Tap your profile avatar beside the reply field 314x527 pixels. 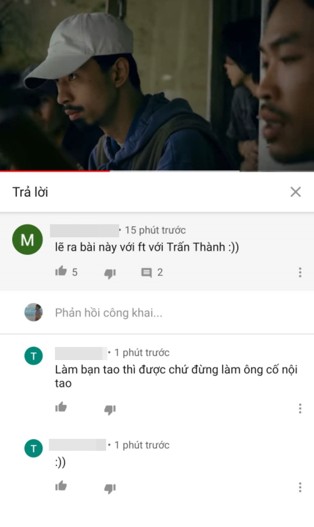click(33, 312)
